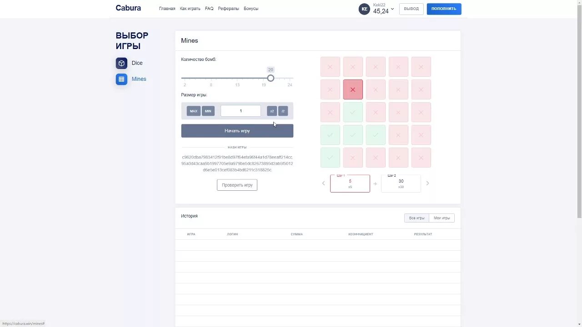Viewport: 582px width, 327px height.
Task: Click second green tile in fourth row
Action: (353, 135)
